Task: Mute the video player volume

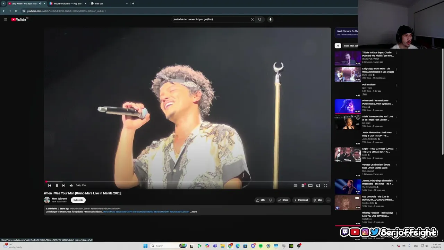Action: point(71,185)
